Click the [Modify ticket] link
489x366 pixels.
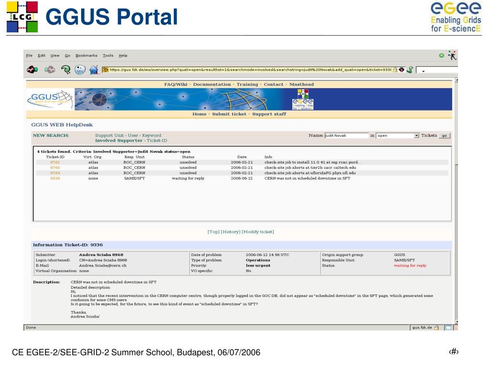coord(258,232)
